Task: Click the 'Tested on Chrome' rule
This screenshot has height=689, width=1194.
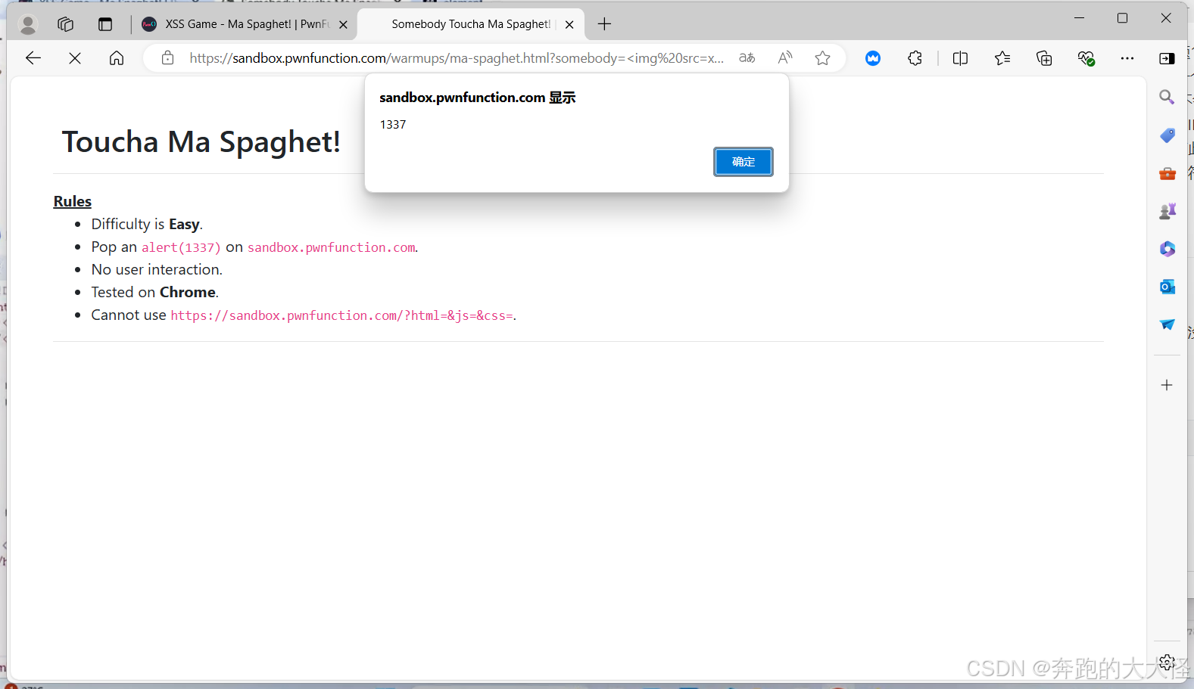Action: tap(154, 292)
